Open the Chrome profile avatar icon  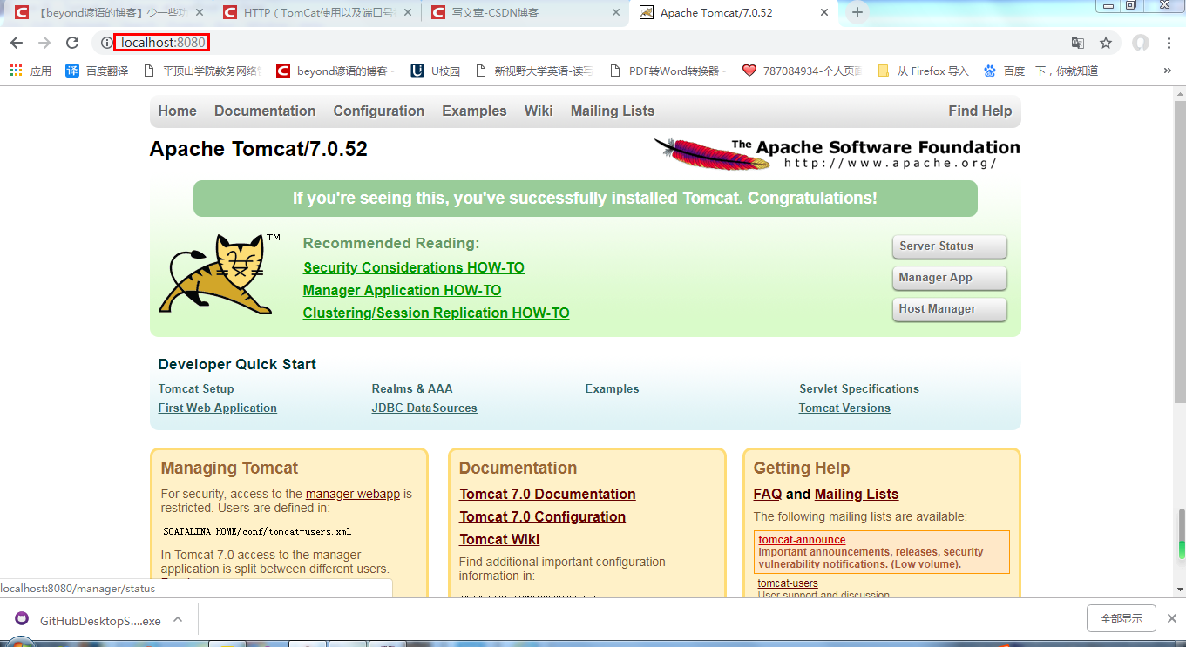1141,43
